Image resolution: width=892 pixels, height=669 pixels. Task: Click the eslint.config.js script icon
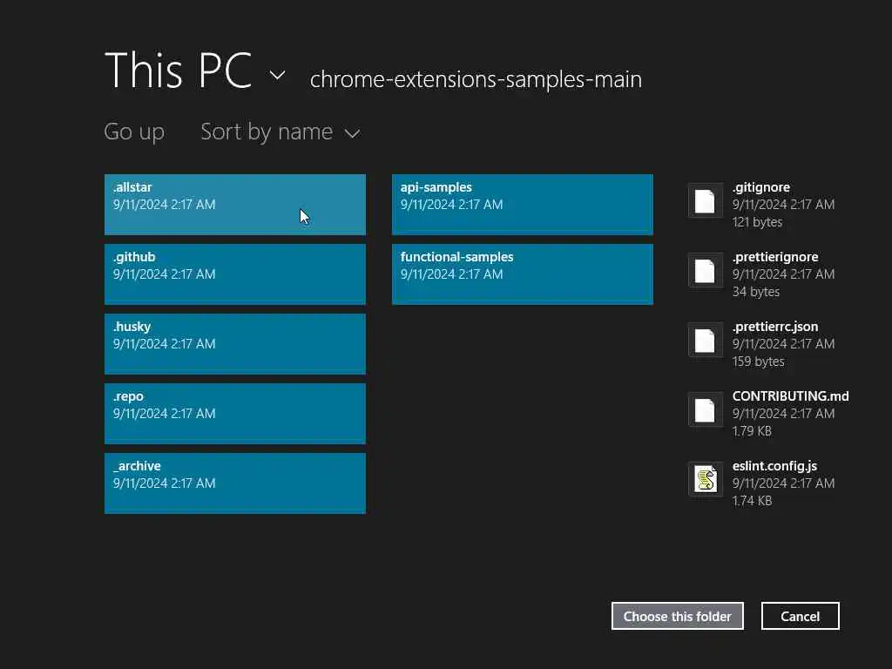click(706, 480)
